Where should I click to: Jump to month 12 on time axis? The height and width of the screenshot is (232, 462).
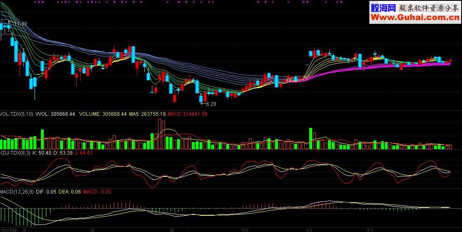tap(370, 229)
